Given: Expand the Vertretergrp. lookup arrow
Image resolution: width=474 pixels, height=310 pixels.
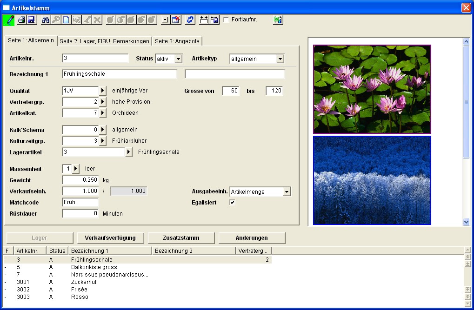Looking at the screenshot, I should click(x=102, y=102).
